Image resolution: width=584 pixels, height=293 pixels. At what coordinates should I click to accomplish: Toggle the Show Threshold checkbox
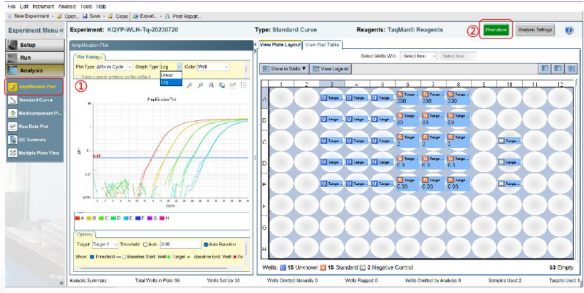click(x=90, y=256)
